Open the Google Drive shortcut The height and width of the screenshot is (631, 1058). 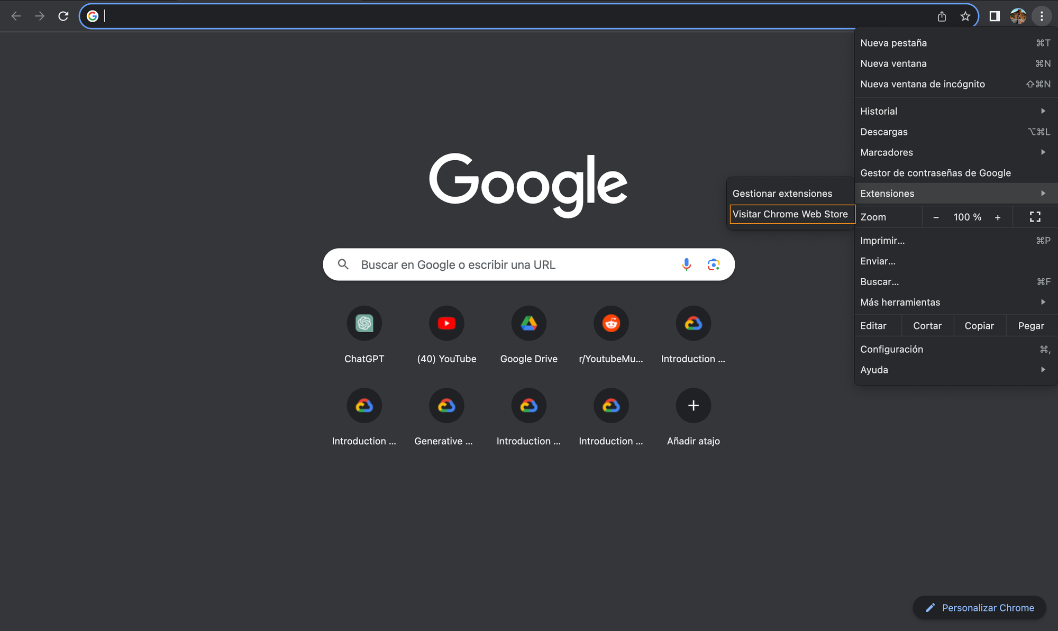tap(529, 335)
